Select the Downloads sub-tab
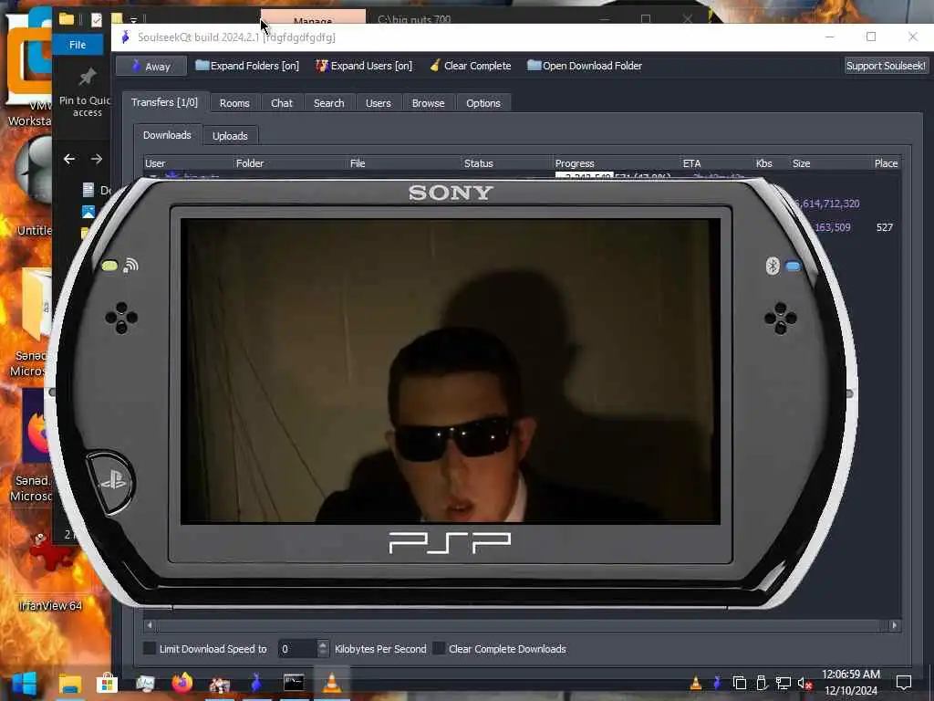934x701 pixels. [168, 135]
